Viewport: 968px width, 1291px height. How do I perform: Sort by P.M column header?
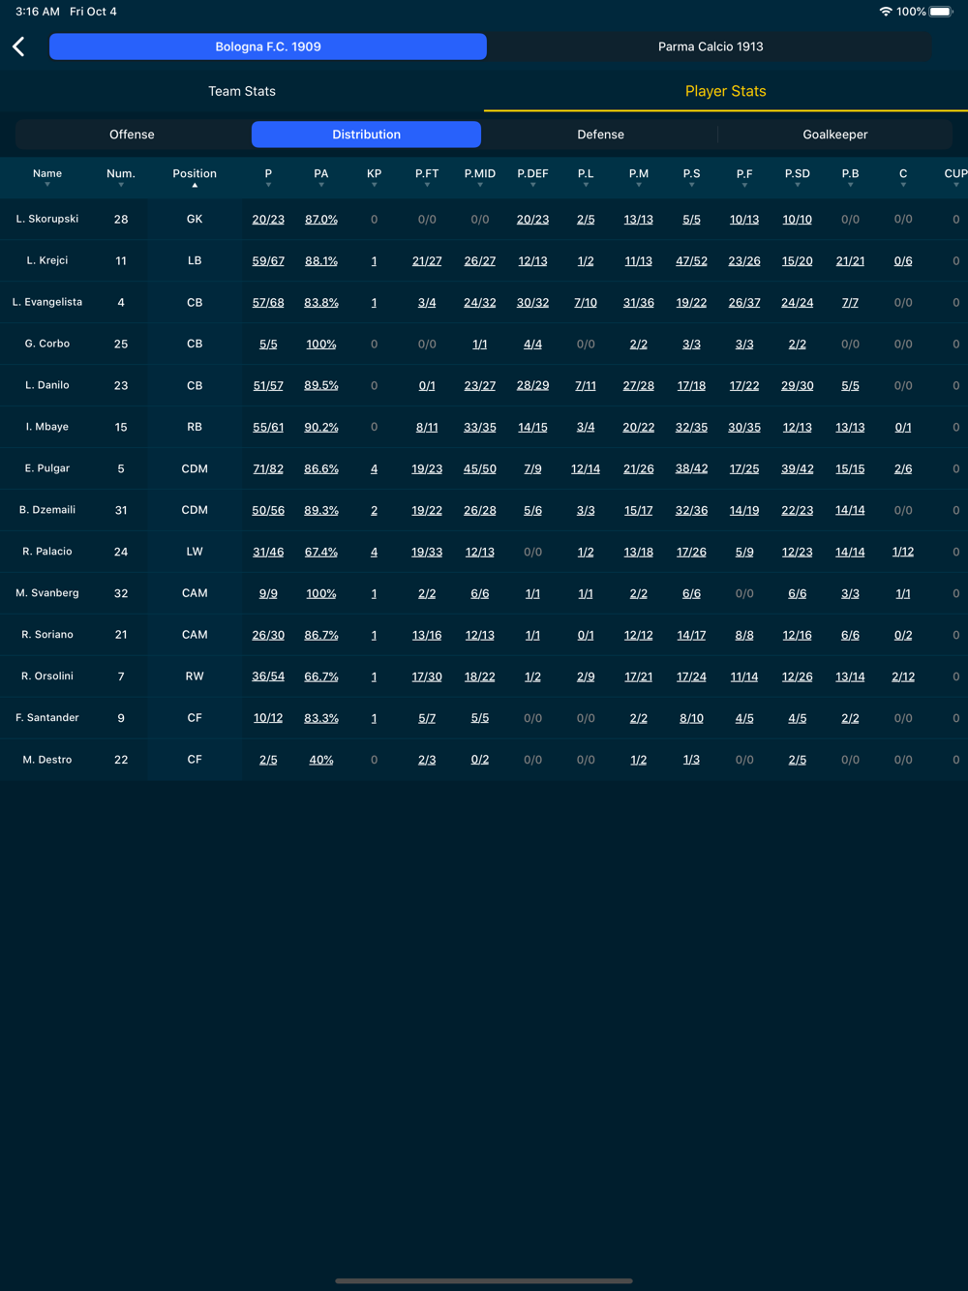(639, 176)
